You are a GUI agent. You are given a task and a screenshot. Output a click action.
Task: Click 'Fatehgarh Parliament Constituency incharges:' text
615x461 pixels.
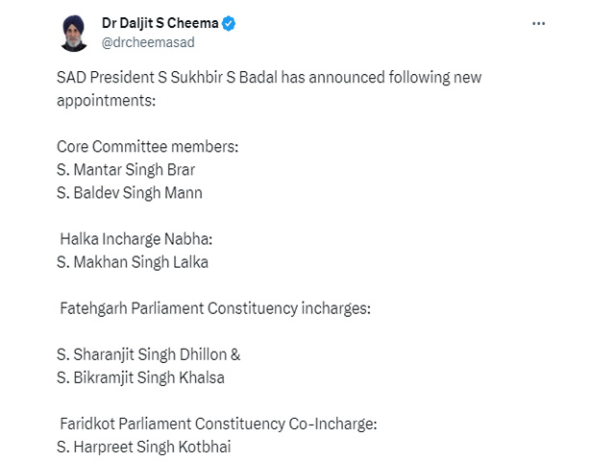click(215, 308)
